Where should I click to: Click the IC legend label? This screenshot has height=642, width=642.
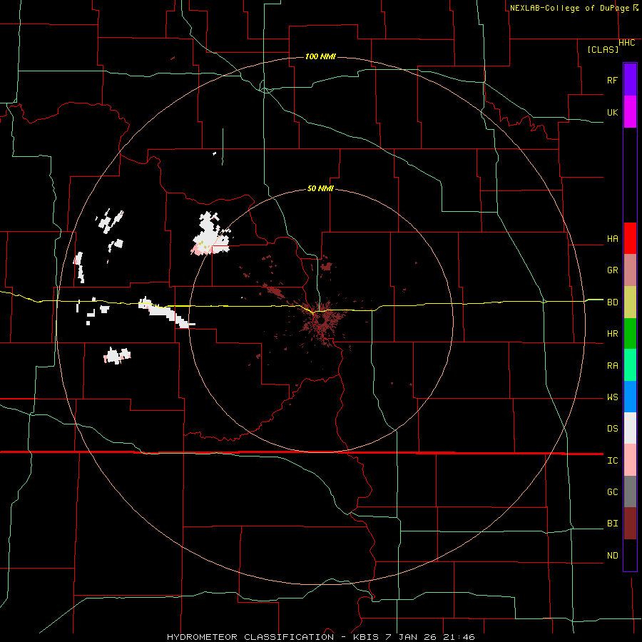tap(612, 461)
